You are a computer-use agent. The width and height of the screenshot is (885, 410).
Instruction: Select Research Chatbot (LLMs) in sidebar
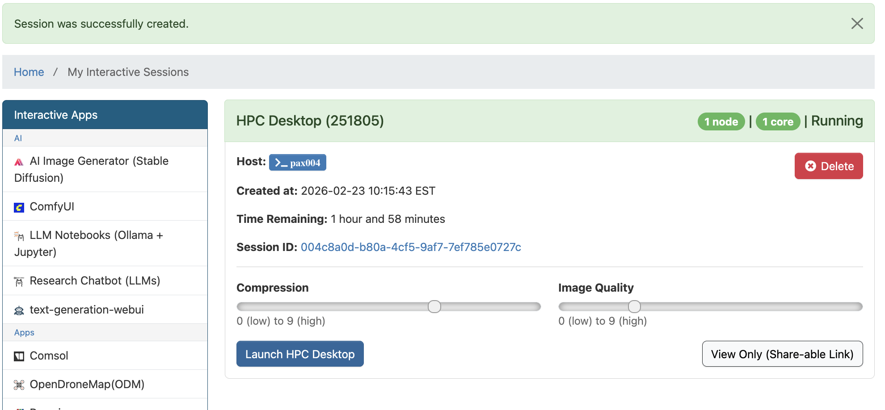tap(95, 280)
